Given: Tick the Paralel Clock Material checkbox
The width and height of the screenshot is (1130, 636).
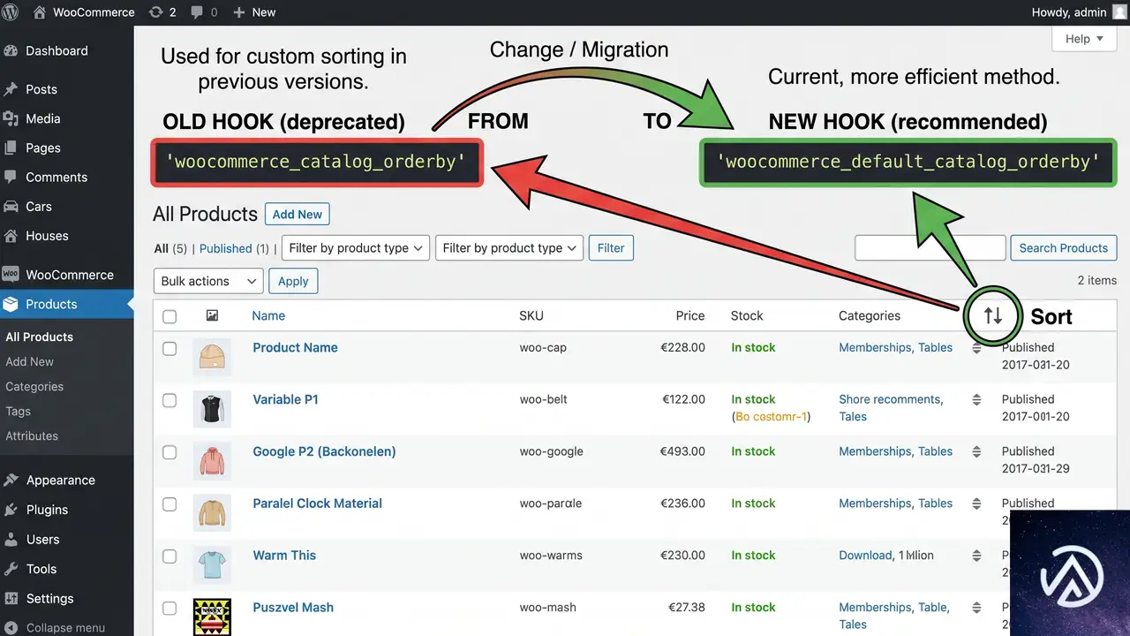Looking at the screenshot, I should [169, 504].
